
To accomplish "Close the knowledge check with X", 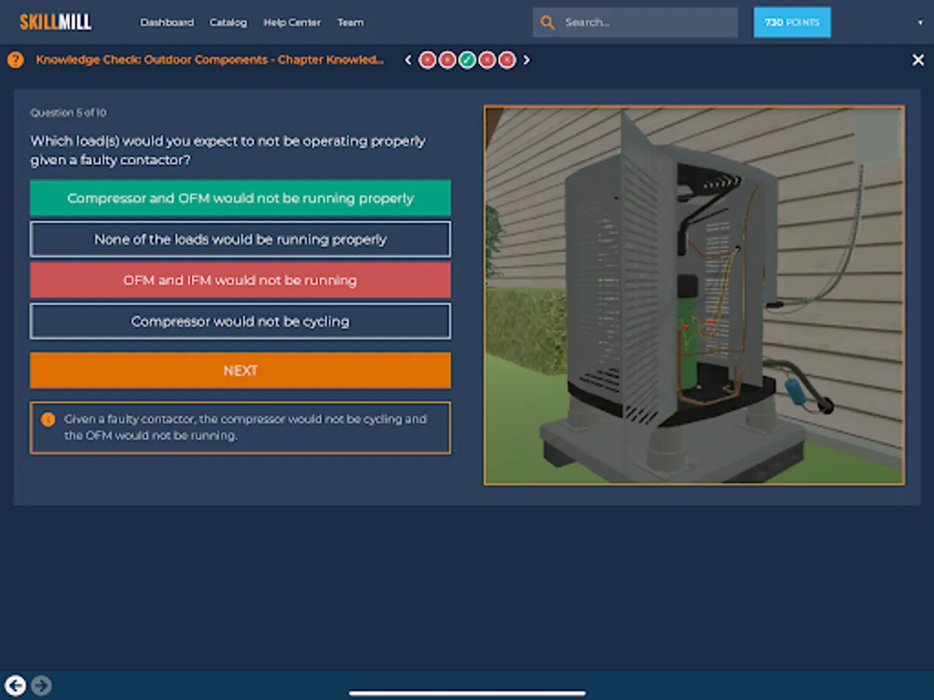I will point(918,60).
